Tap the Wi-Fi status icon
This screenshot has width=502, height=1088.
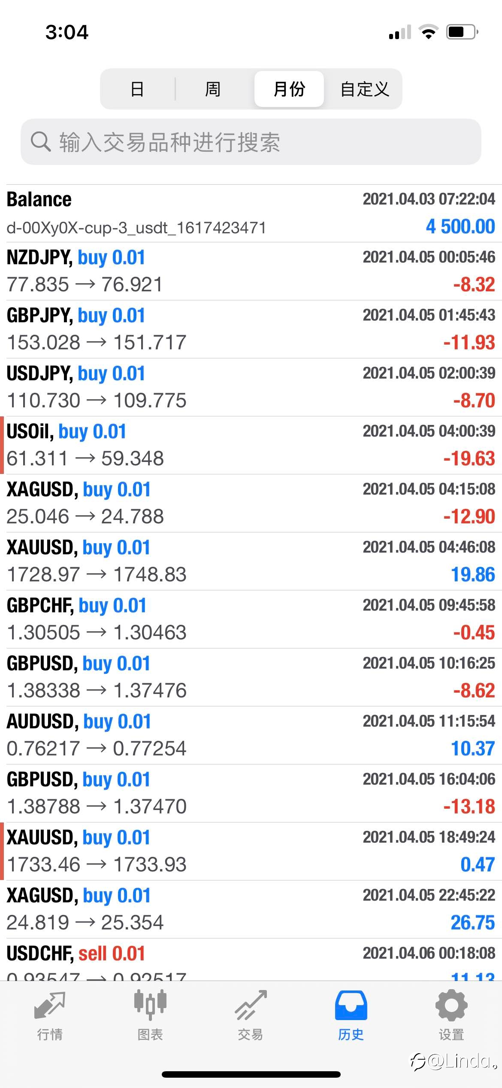428,32
